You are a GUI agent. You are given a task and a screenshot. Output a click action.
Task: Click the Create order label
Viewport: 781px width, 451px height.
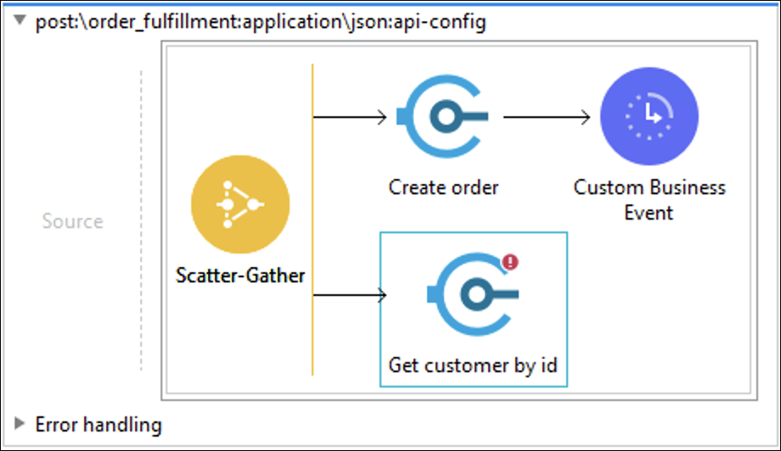click(x=443, y=187)
